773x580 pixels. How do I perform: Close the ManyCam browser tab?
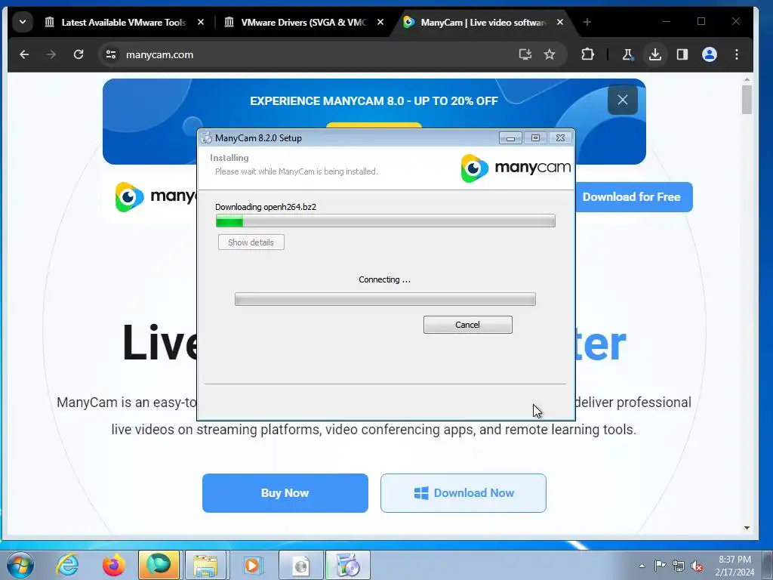pos(560,22)
